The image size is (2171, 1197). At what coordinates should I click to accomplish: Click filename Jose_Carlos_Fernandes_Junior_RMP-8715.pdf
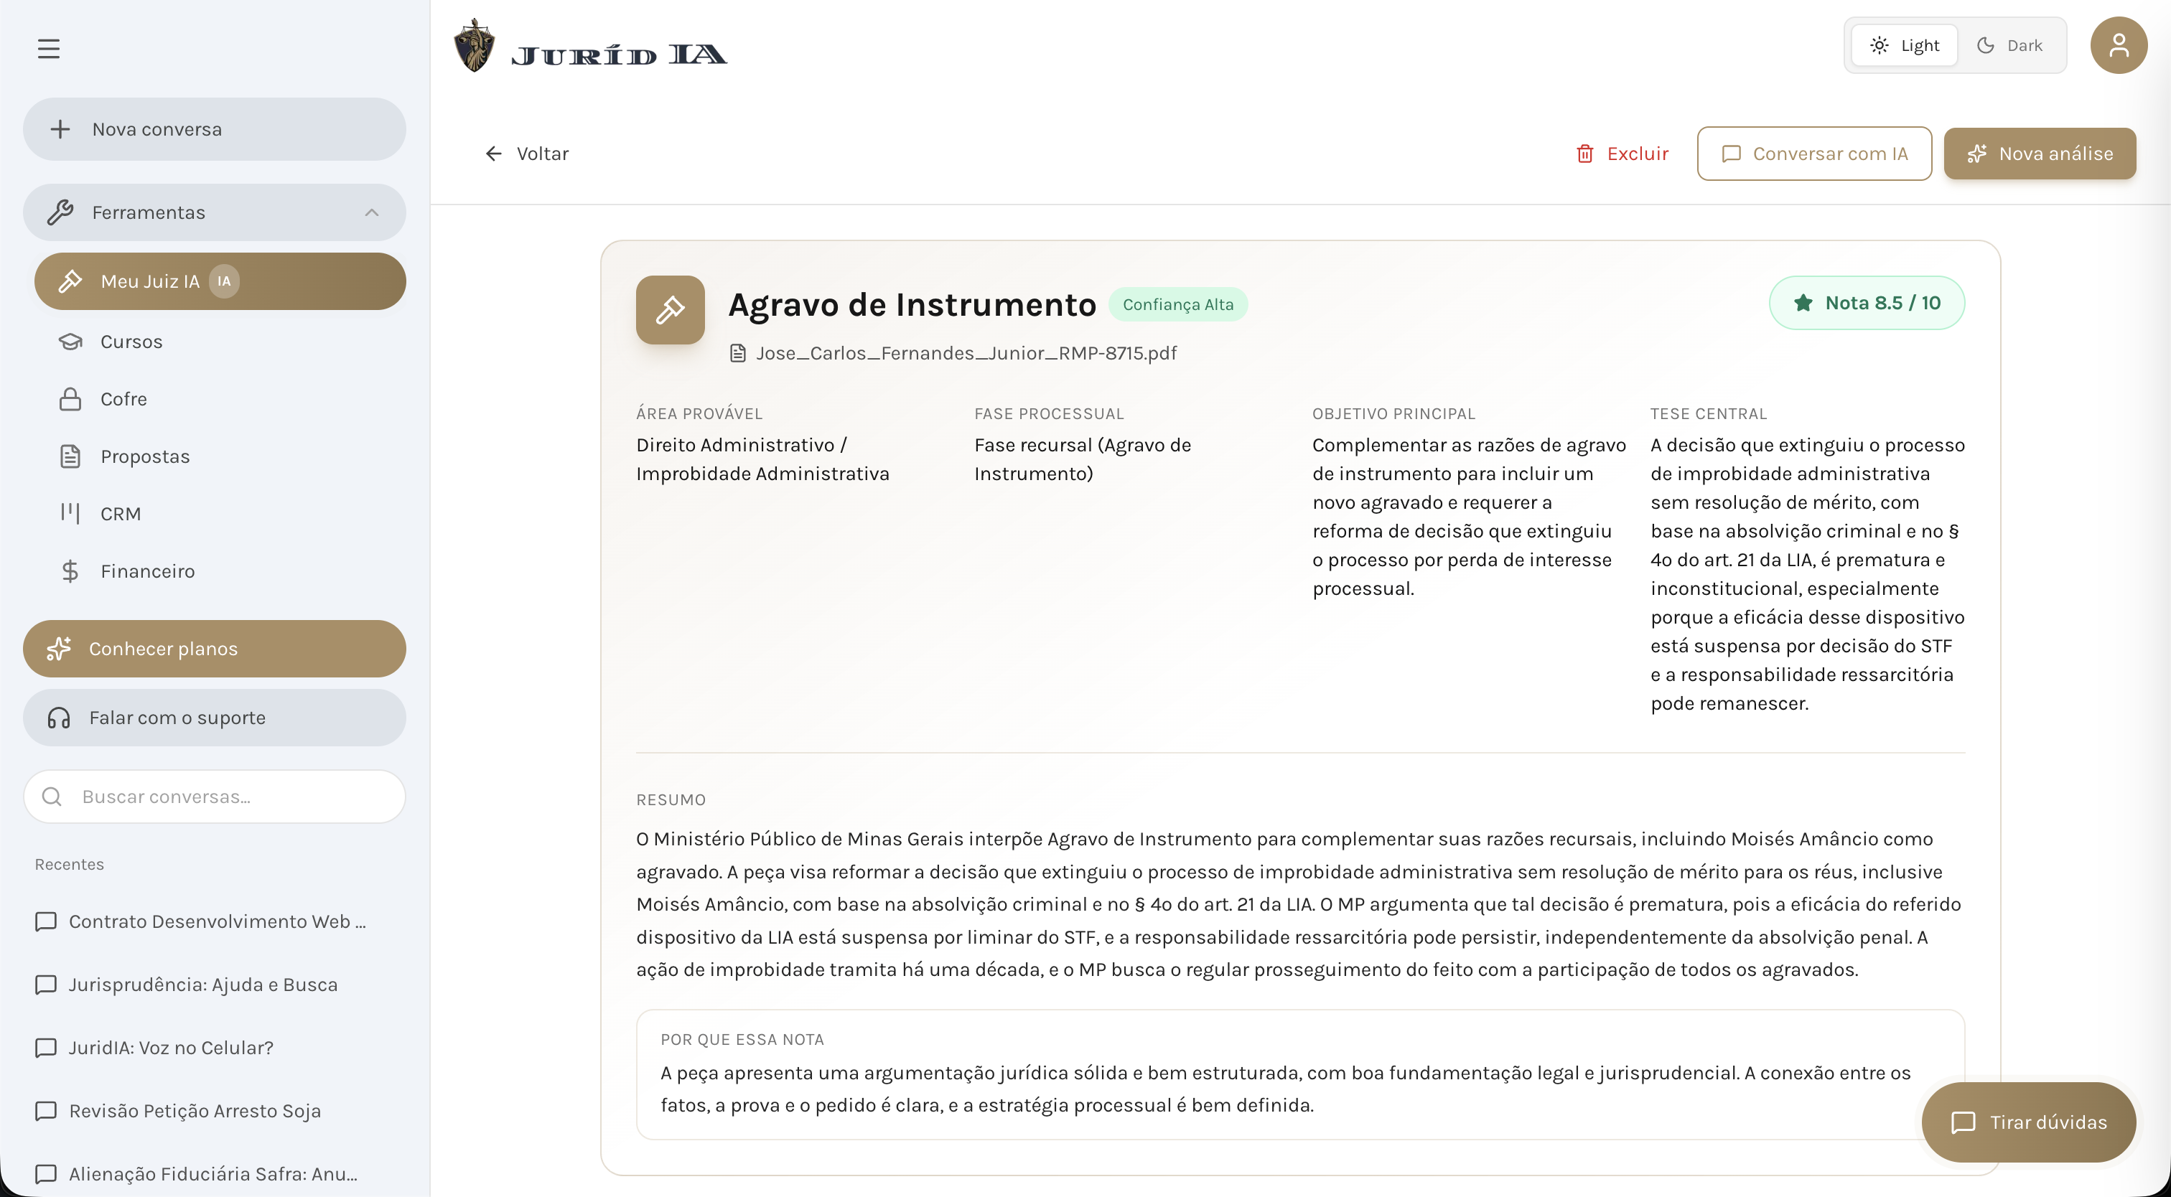(966, 353)
